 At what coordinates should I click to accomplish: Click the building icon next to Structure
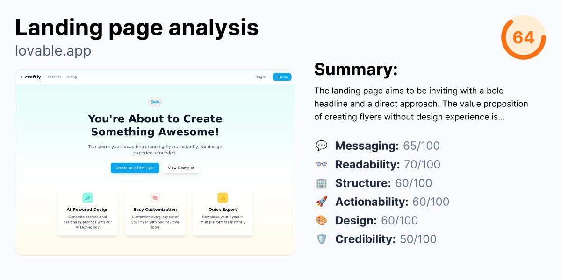(322, 183)
